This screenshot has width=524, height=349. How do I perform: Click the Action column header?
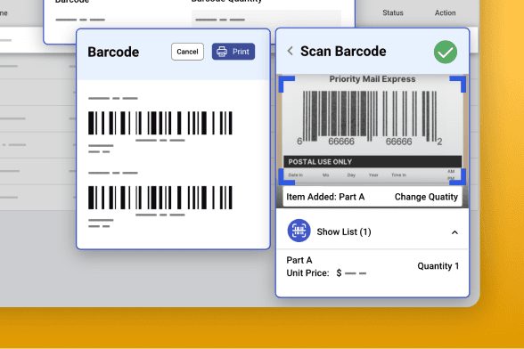tap(445, 13)
